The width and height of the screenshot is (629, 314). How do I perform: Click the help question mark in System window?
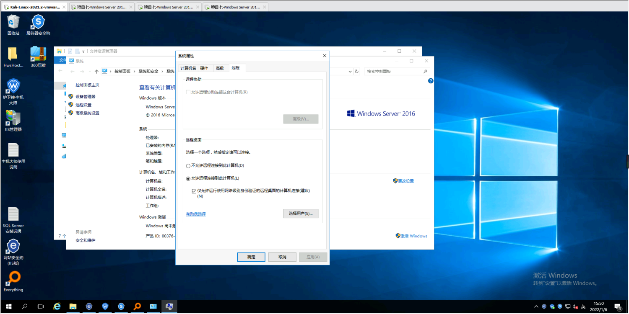click(x=431, y=81)
